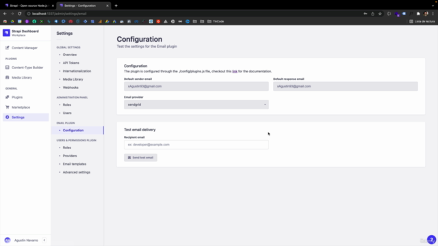Reload the browser page
This screenshot has width=438, height=246.
tap(20, 14)
